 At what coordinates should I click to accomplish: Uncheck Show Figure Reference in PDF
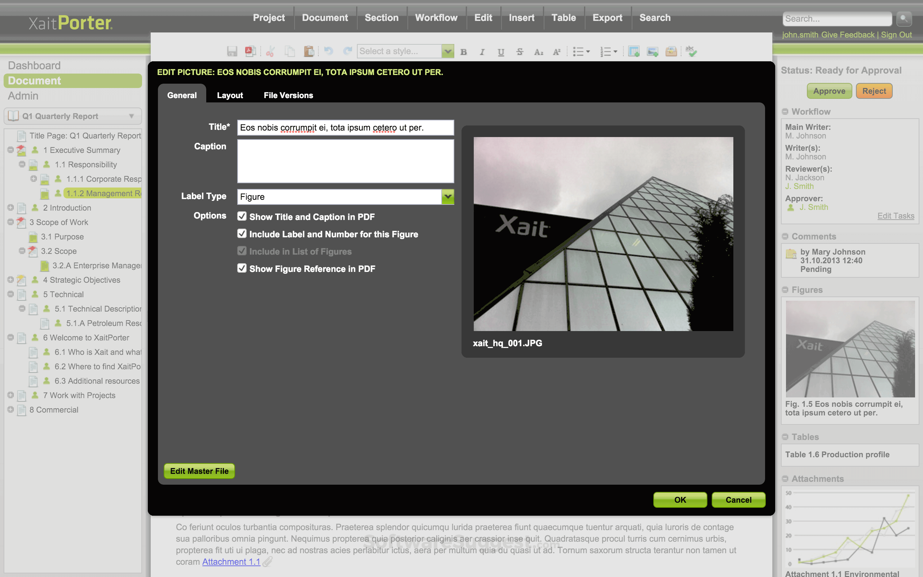pos(242,268)
